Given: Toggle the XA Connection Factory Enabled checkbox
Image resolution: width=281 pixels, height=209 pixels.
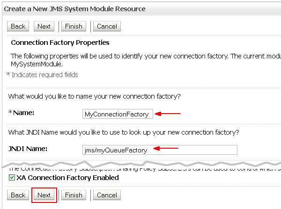Looking at the screenshot, I should tap(12, 178).
